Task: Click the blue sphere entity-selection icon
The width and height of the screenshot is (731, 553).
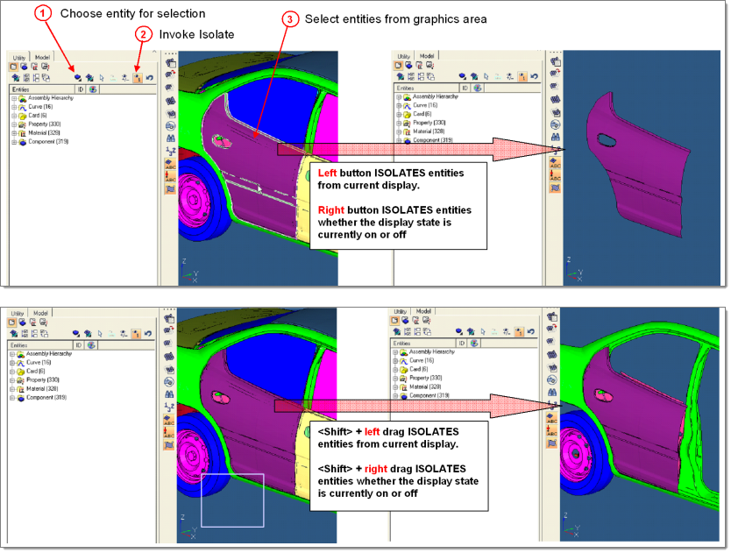Action: point(77,77)
